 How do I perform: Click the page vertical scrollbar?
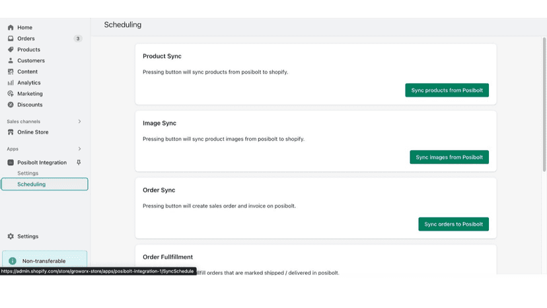pyautogui.click(x=544, y=105)
